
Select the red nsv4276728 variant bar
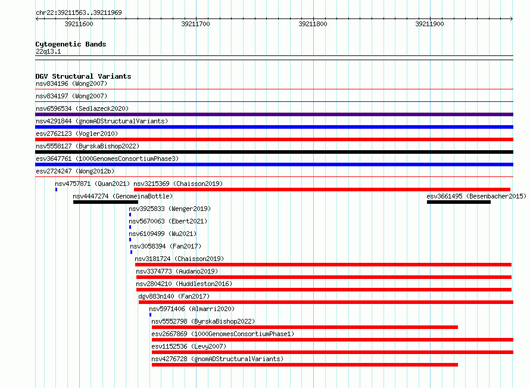pos(305,365)
